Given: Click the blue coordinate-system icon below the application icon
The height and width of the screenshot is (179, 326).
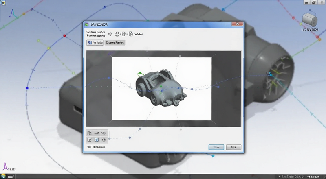Looking at the screenshot, I should (13, 13).
